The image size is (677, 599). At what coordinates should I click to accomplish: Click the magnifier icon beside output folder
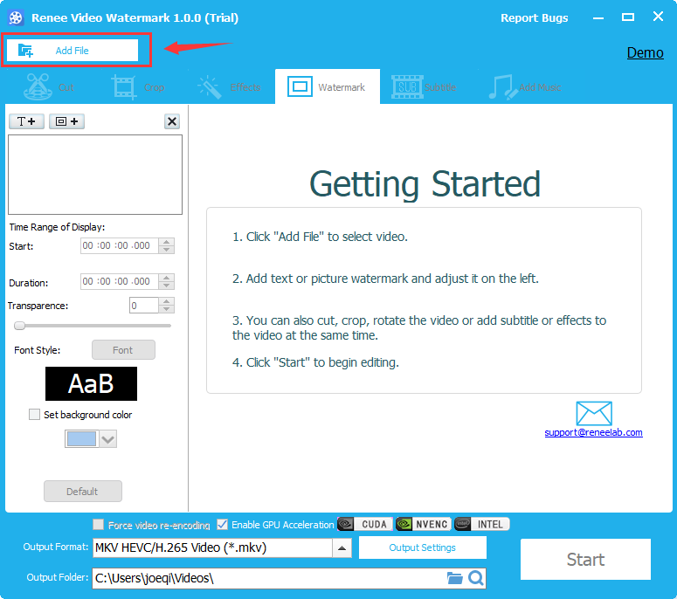[x=475, y=578]
